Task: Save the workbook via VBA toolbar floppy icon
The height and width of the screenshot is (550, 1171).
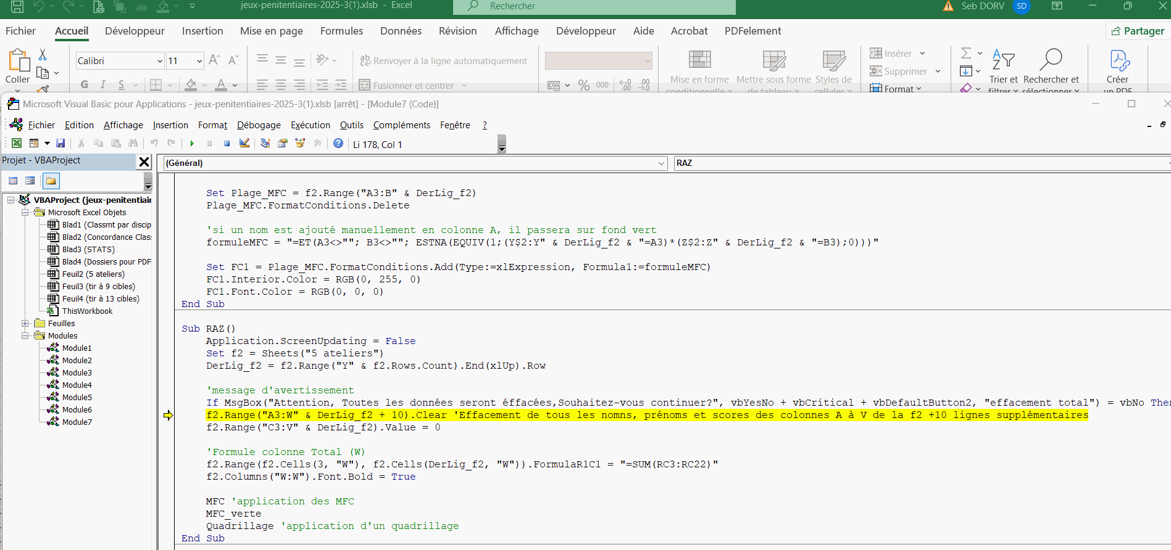Action: click(60, 144)
